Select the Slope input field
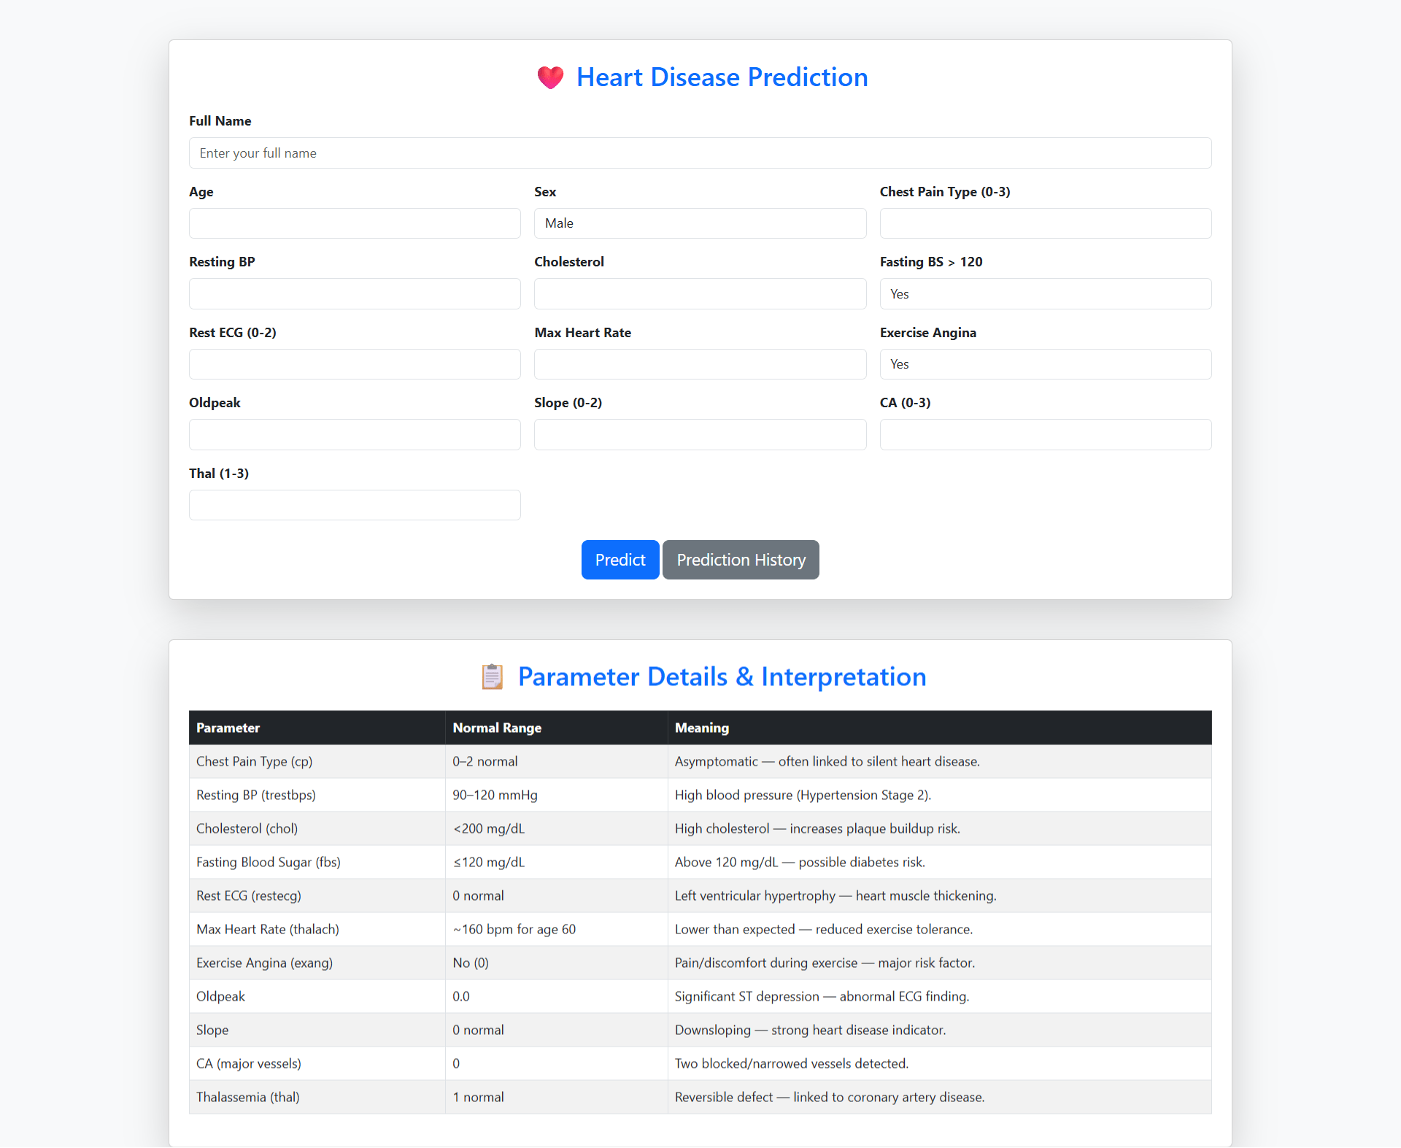 (700, 434)
